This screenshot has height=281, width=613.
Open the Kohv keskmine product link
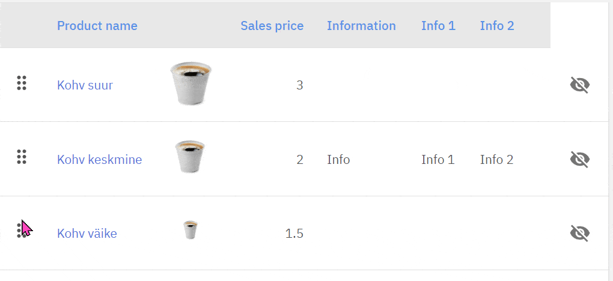pyautogui.click(x=99, y=160)
